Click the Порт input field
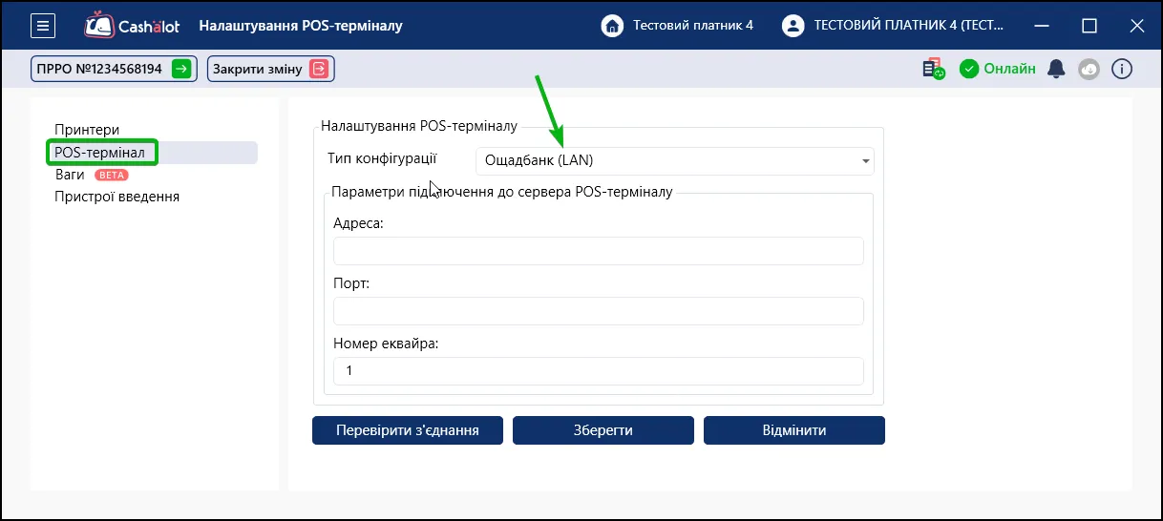Viewport: 1163px width, 521px height. pos(598,311)
